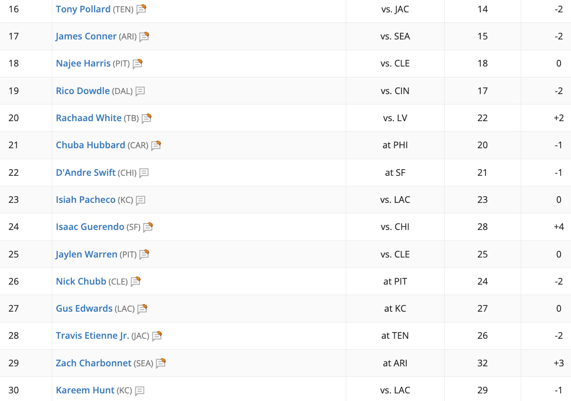The image size is (571, 401).
Task: Open the notes icon next to James Conner
Action: (144, 37)
